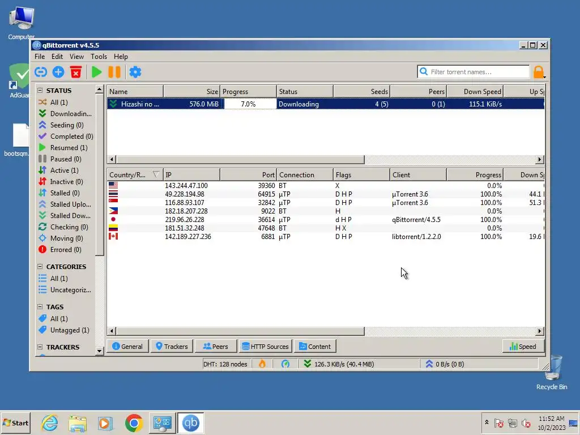Image resolution: width=580 pixels, height=435 pixels.
Task: Click the flame connection status icon
Action: point(262,364)
